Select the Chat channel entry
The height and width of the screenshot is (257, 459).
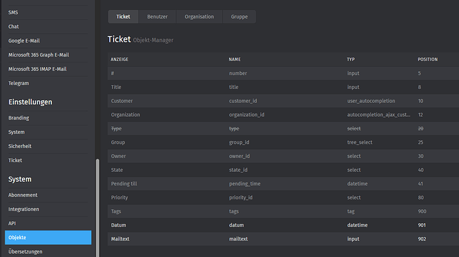(x=13, y=27)
